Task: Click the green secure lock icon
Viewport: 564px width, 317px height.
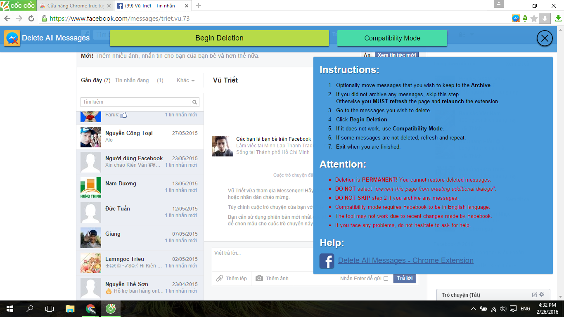Action: coord(44,18)
